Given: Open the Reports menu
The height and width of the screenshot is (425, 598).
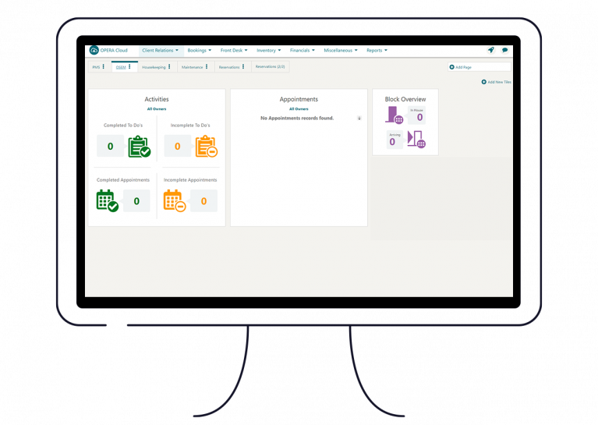Looking at the screenshot, I should tap(377, 51).
